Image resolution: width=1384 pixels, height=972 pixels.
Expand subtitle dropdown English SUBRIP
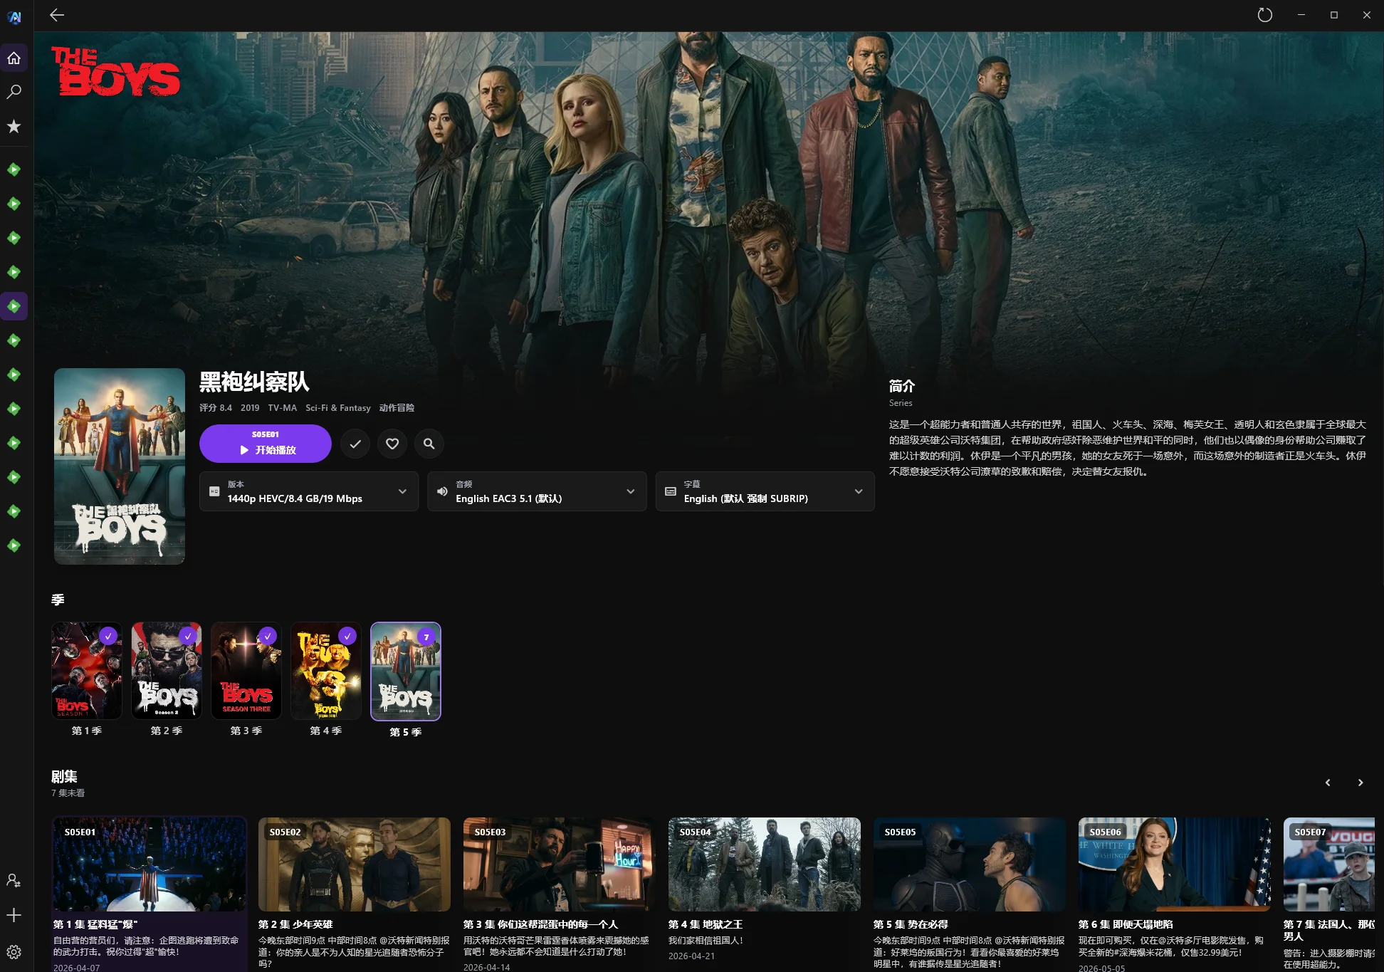tap(765, 491)
